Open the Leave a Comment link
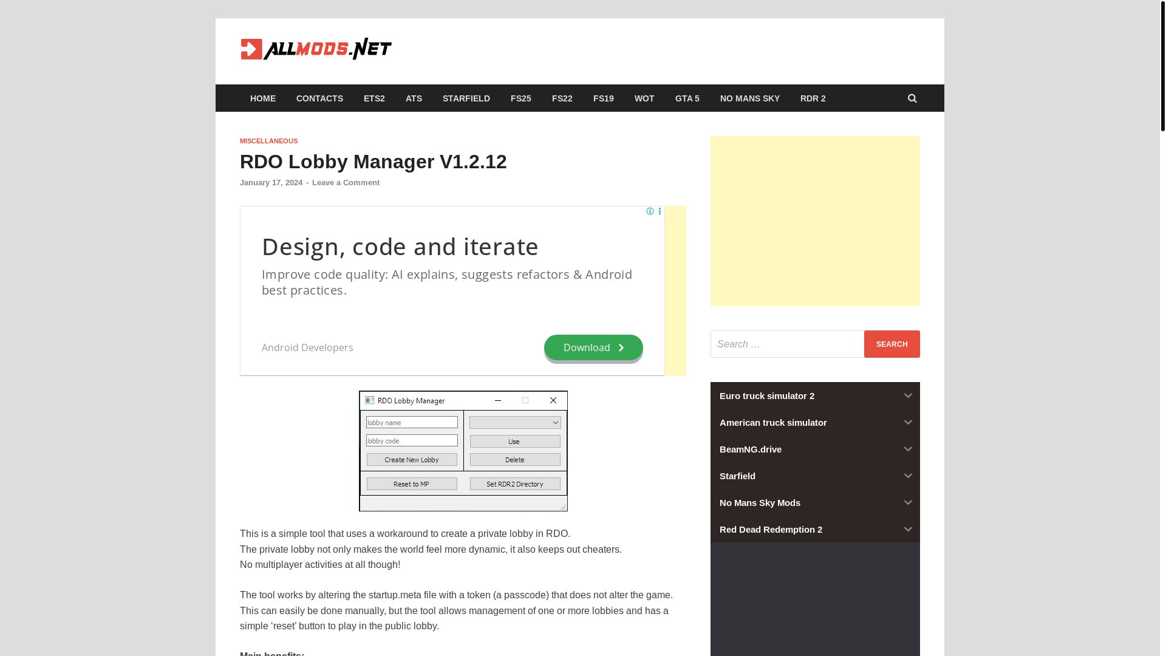The height and width of the screenshot is (656, 1166). tap(346, 183)
